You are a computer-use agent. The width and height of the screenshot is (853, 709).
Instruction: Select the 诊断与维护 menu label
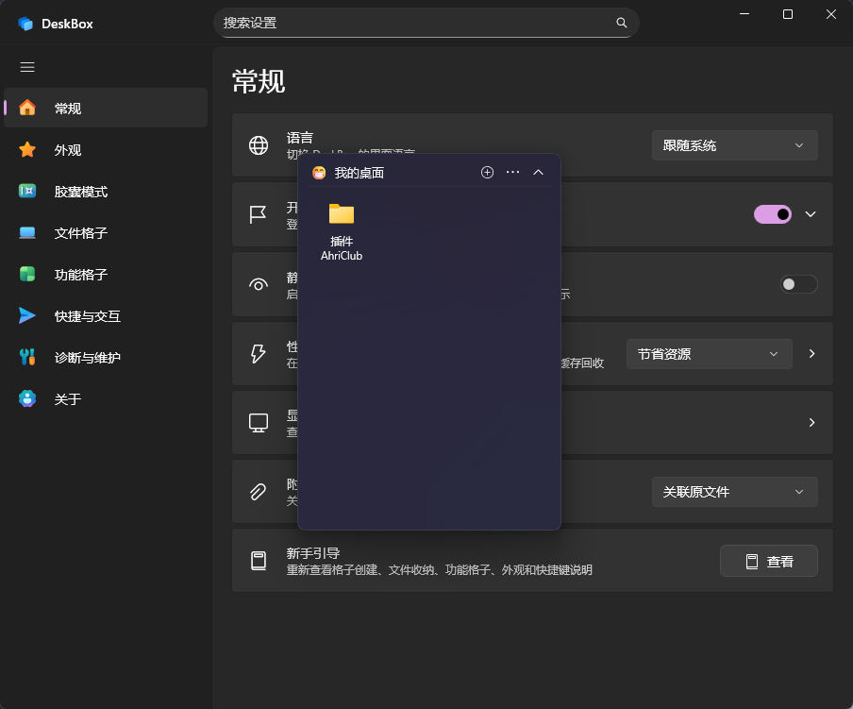(88, 358)
